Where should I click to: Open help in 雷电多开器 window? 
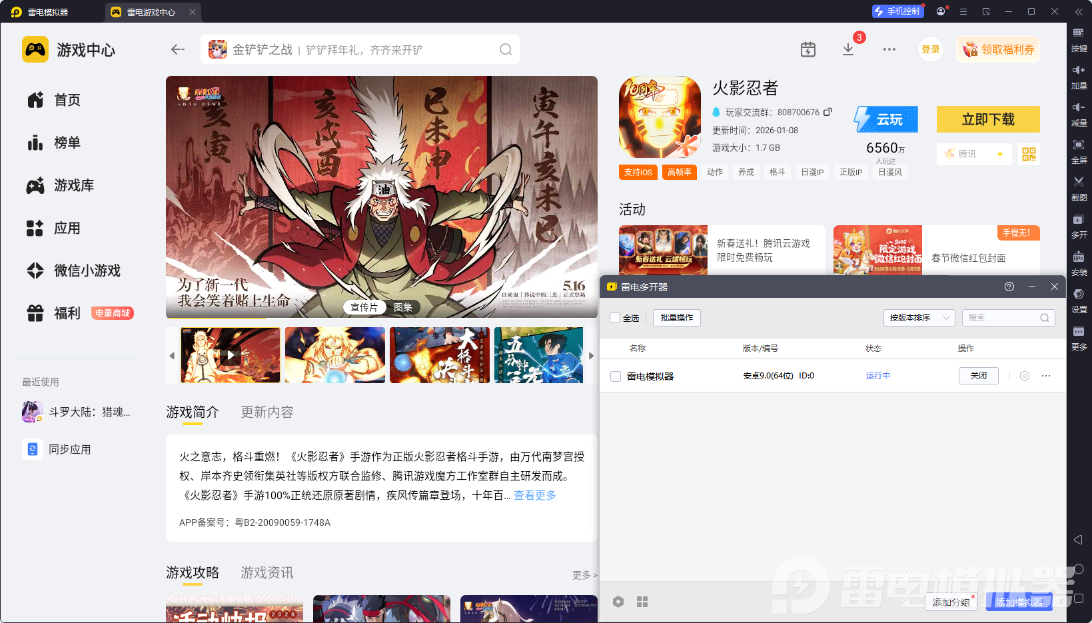coord(1009,287)
